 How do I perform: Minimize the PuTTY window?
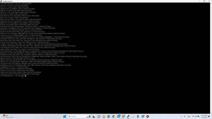click(199, 1)
